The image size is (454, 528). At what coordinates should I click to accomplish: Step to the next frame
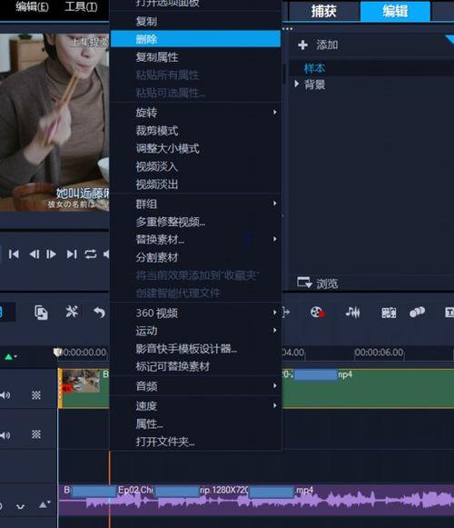(51, 254)
